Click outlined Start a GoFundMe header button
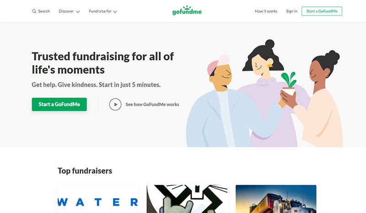Screen dimensions: 366x213 point(322,11)
